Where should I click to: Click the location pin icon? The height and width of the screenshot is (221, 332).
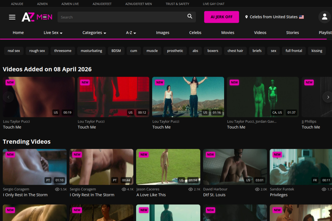click(246, 17)
